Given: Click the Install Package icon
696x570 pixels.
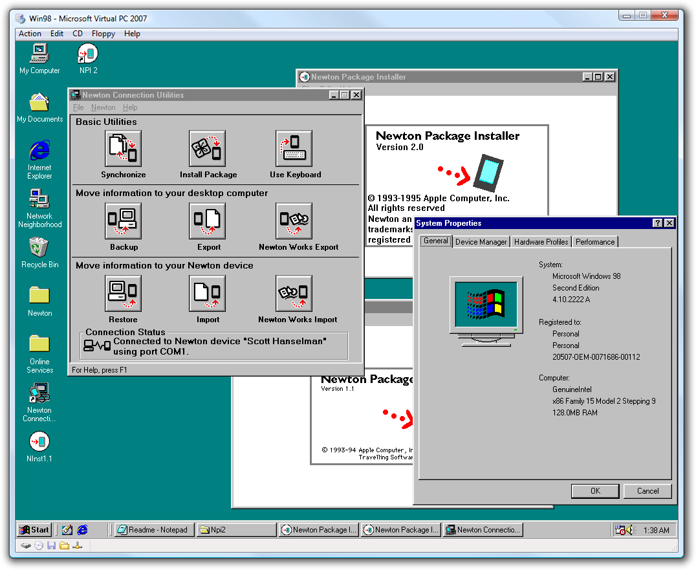Looking at the screenshot, I should tap(207, 149).
